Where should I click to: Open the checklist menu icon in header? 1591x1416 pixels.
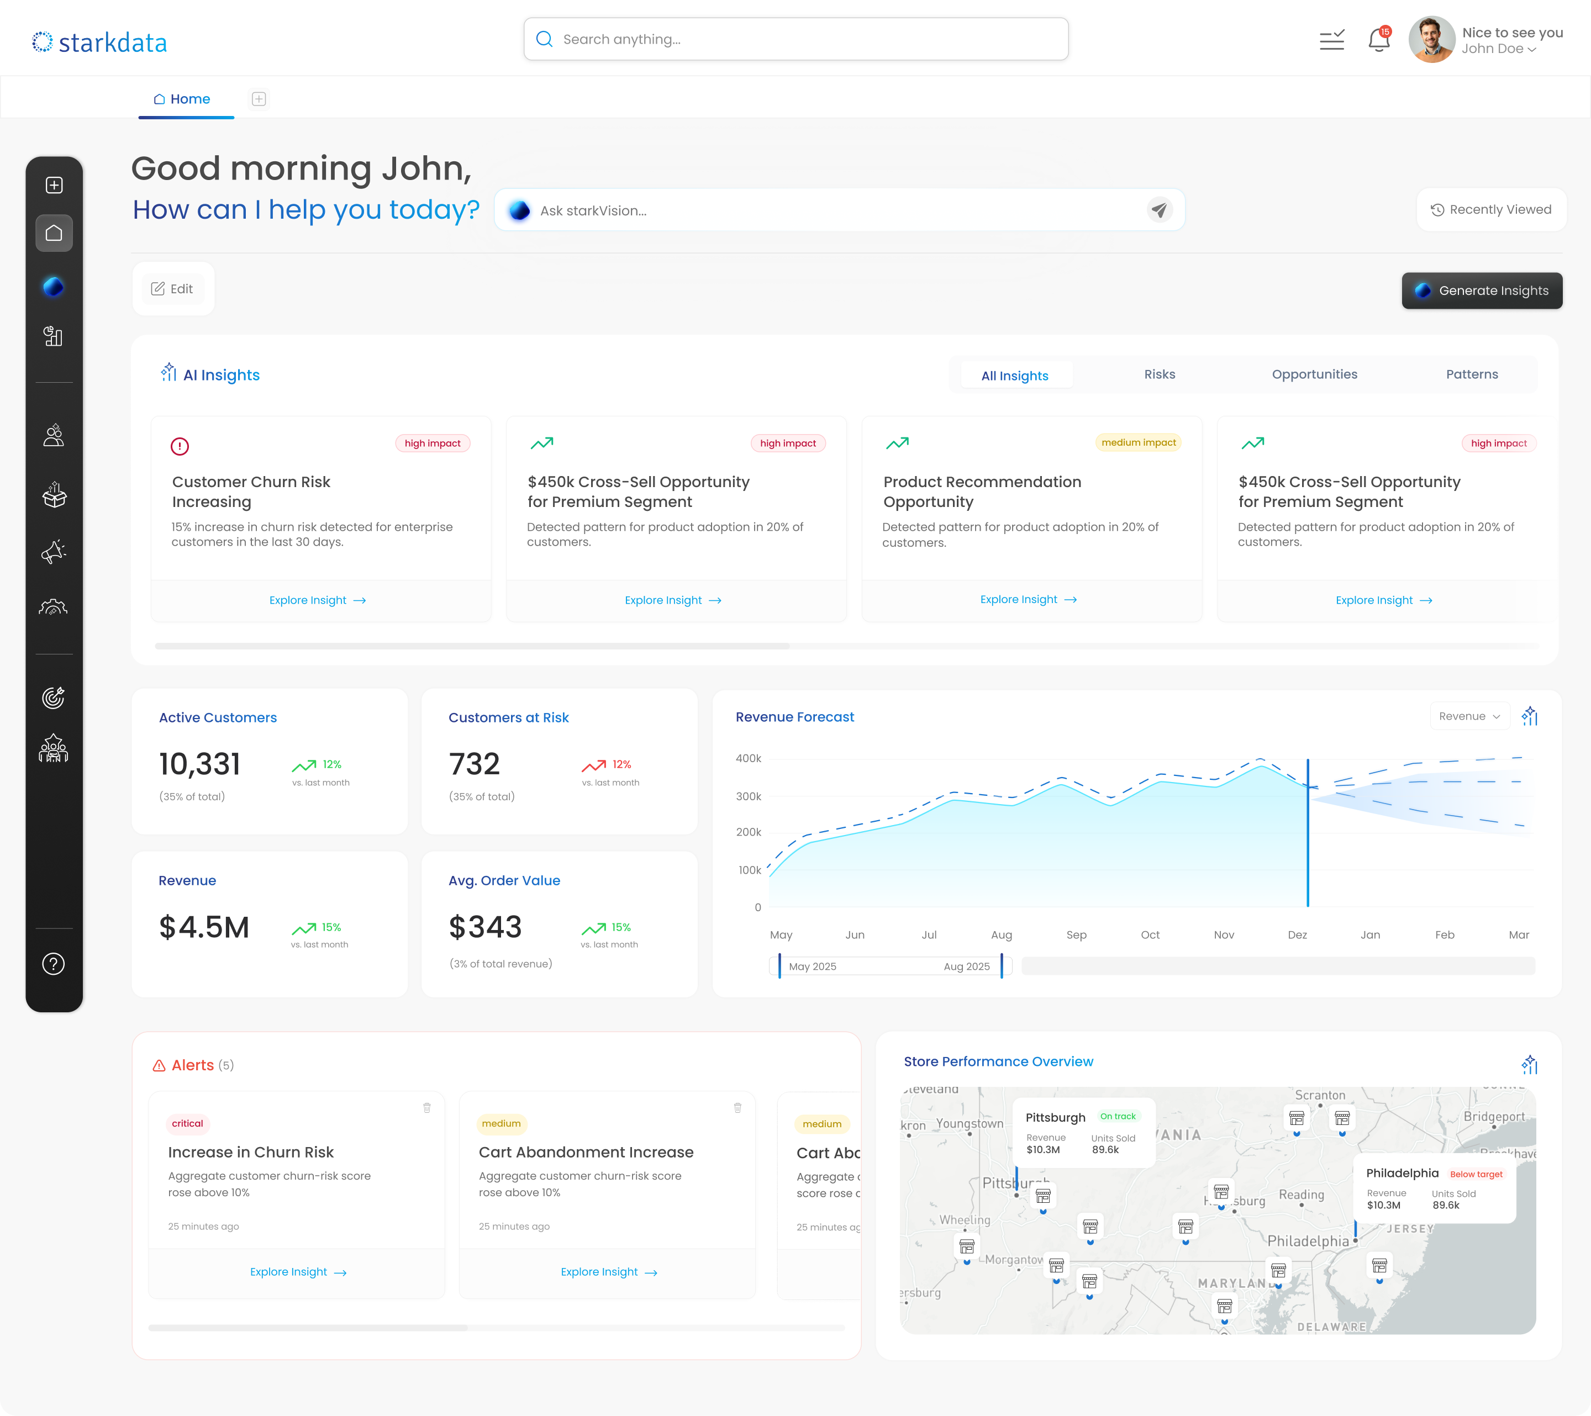point(1332,40)
